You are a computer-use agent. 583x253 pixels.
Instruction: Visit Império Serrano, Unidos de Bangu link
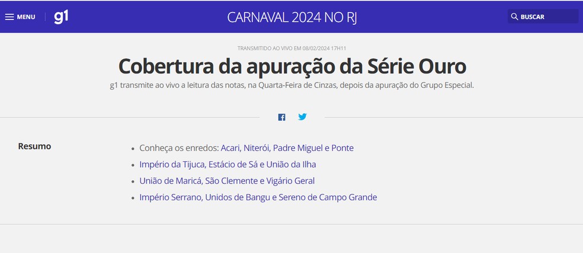point(258,197)
